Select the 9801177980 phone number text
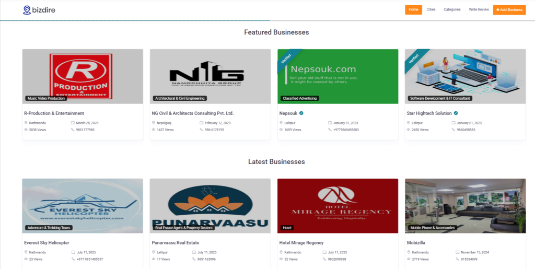This screenshot has height=269, width=535. (x=85, y=130)
